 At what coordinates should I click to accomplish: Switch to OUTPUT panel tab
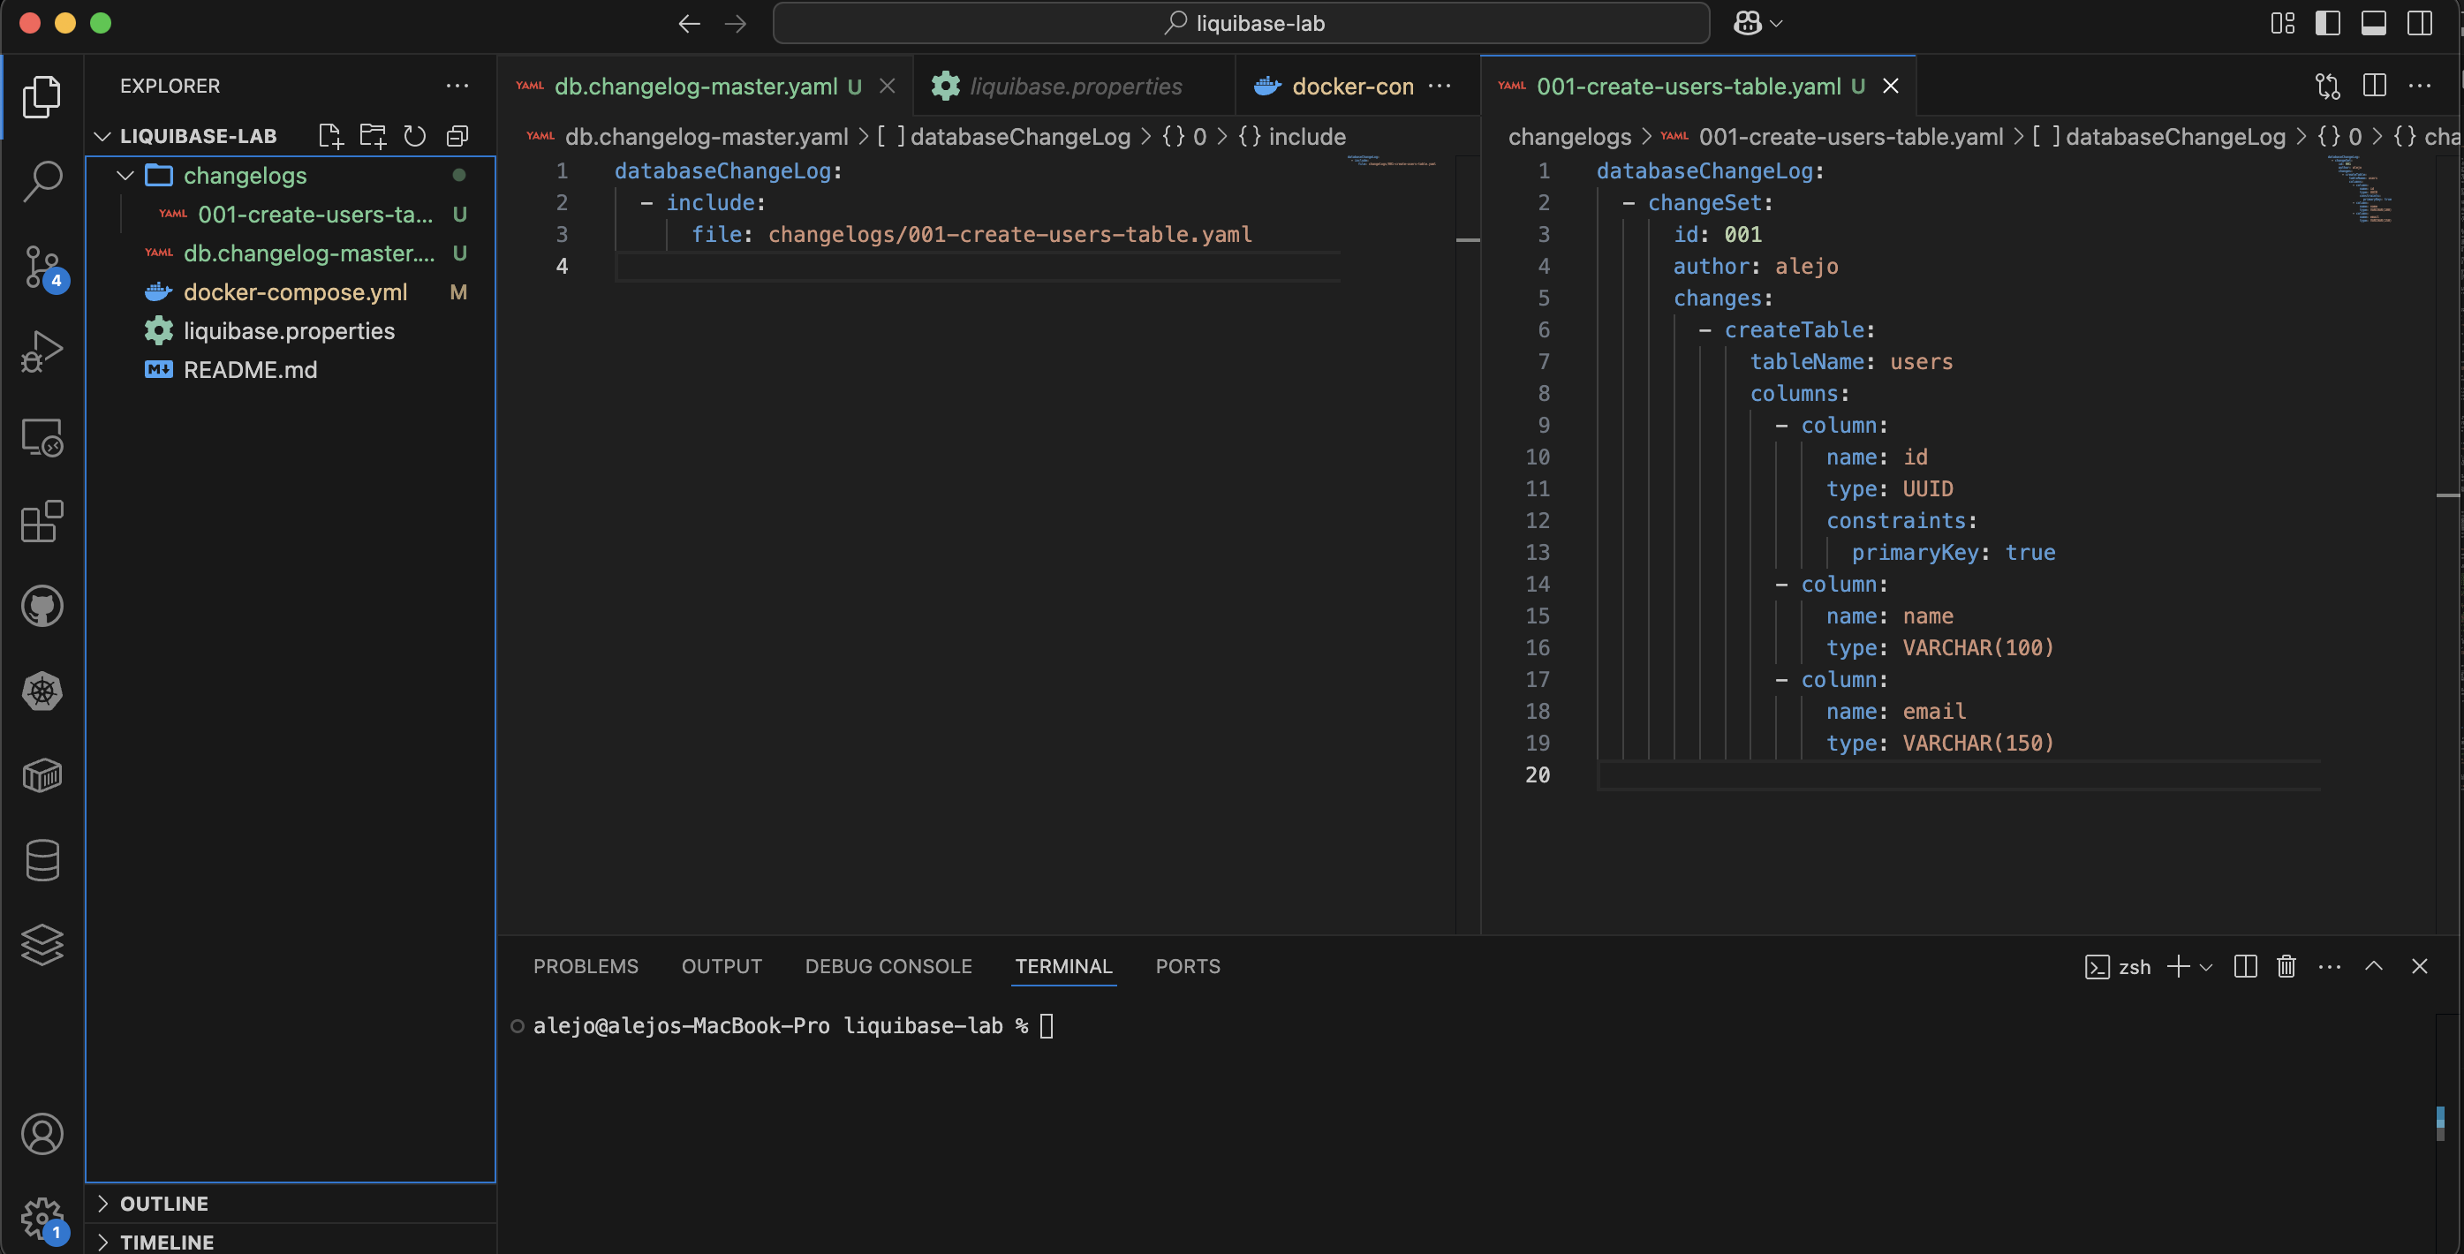pyautogui.click(x=722, y=966)
